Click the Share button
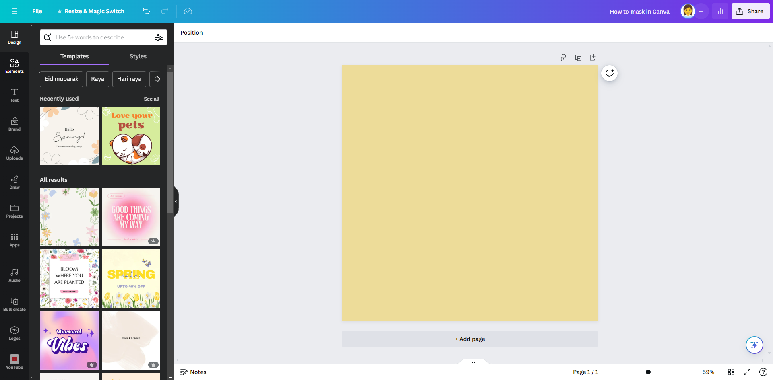Screen dimensions: 773x380 [750, 11]
